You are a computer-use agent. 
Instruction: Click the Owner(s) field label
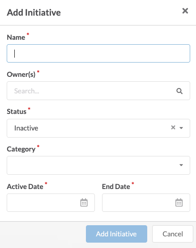(x=21, y=75)
